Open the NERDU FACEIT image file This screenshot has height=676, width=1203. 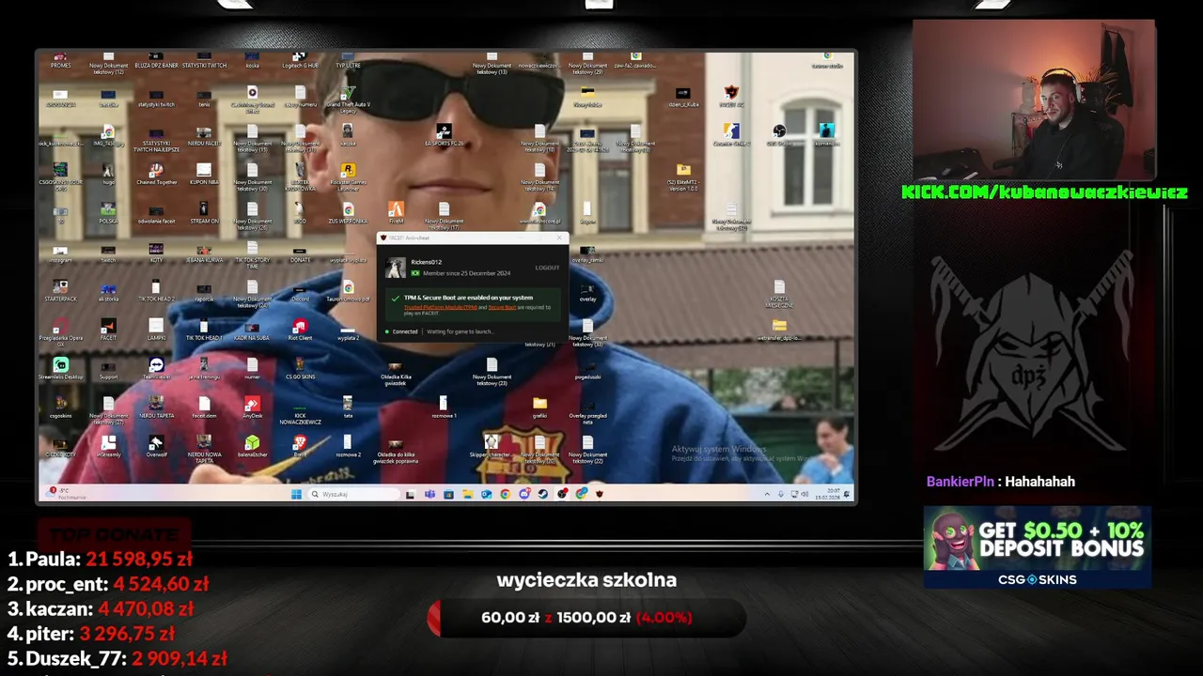tap(204, 135)
